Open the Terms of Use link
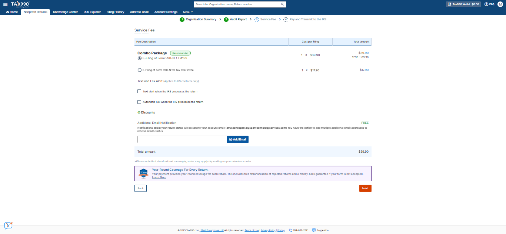Screen dimensions: 506x234 pyautogui.click(x=252, y=230)
